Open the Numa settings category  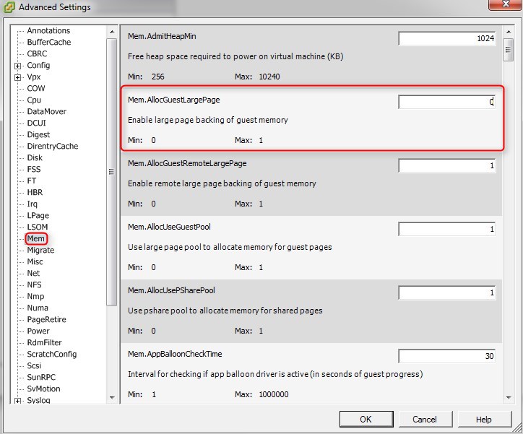click(38, 308)
